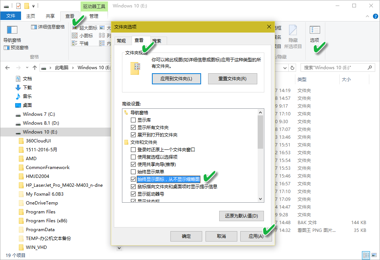Click the 还原为默认值 button
Screen dimensions: 380x260
coord(241,216)
